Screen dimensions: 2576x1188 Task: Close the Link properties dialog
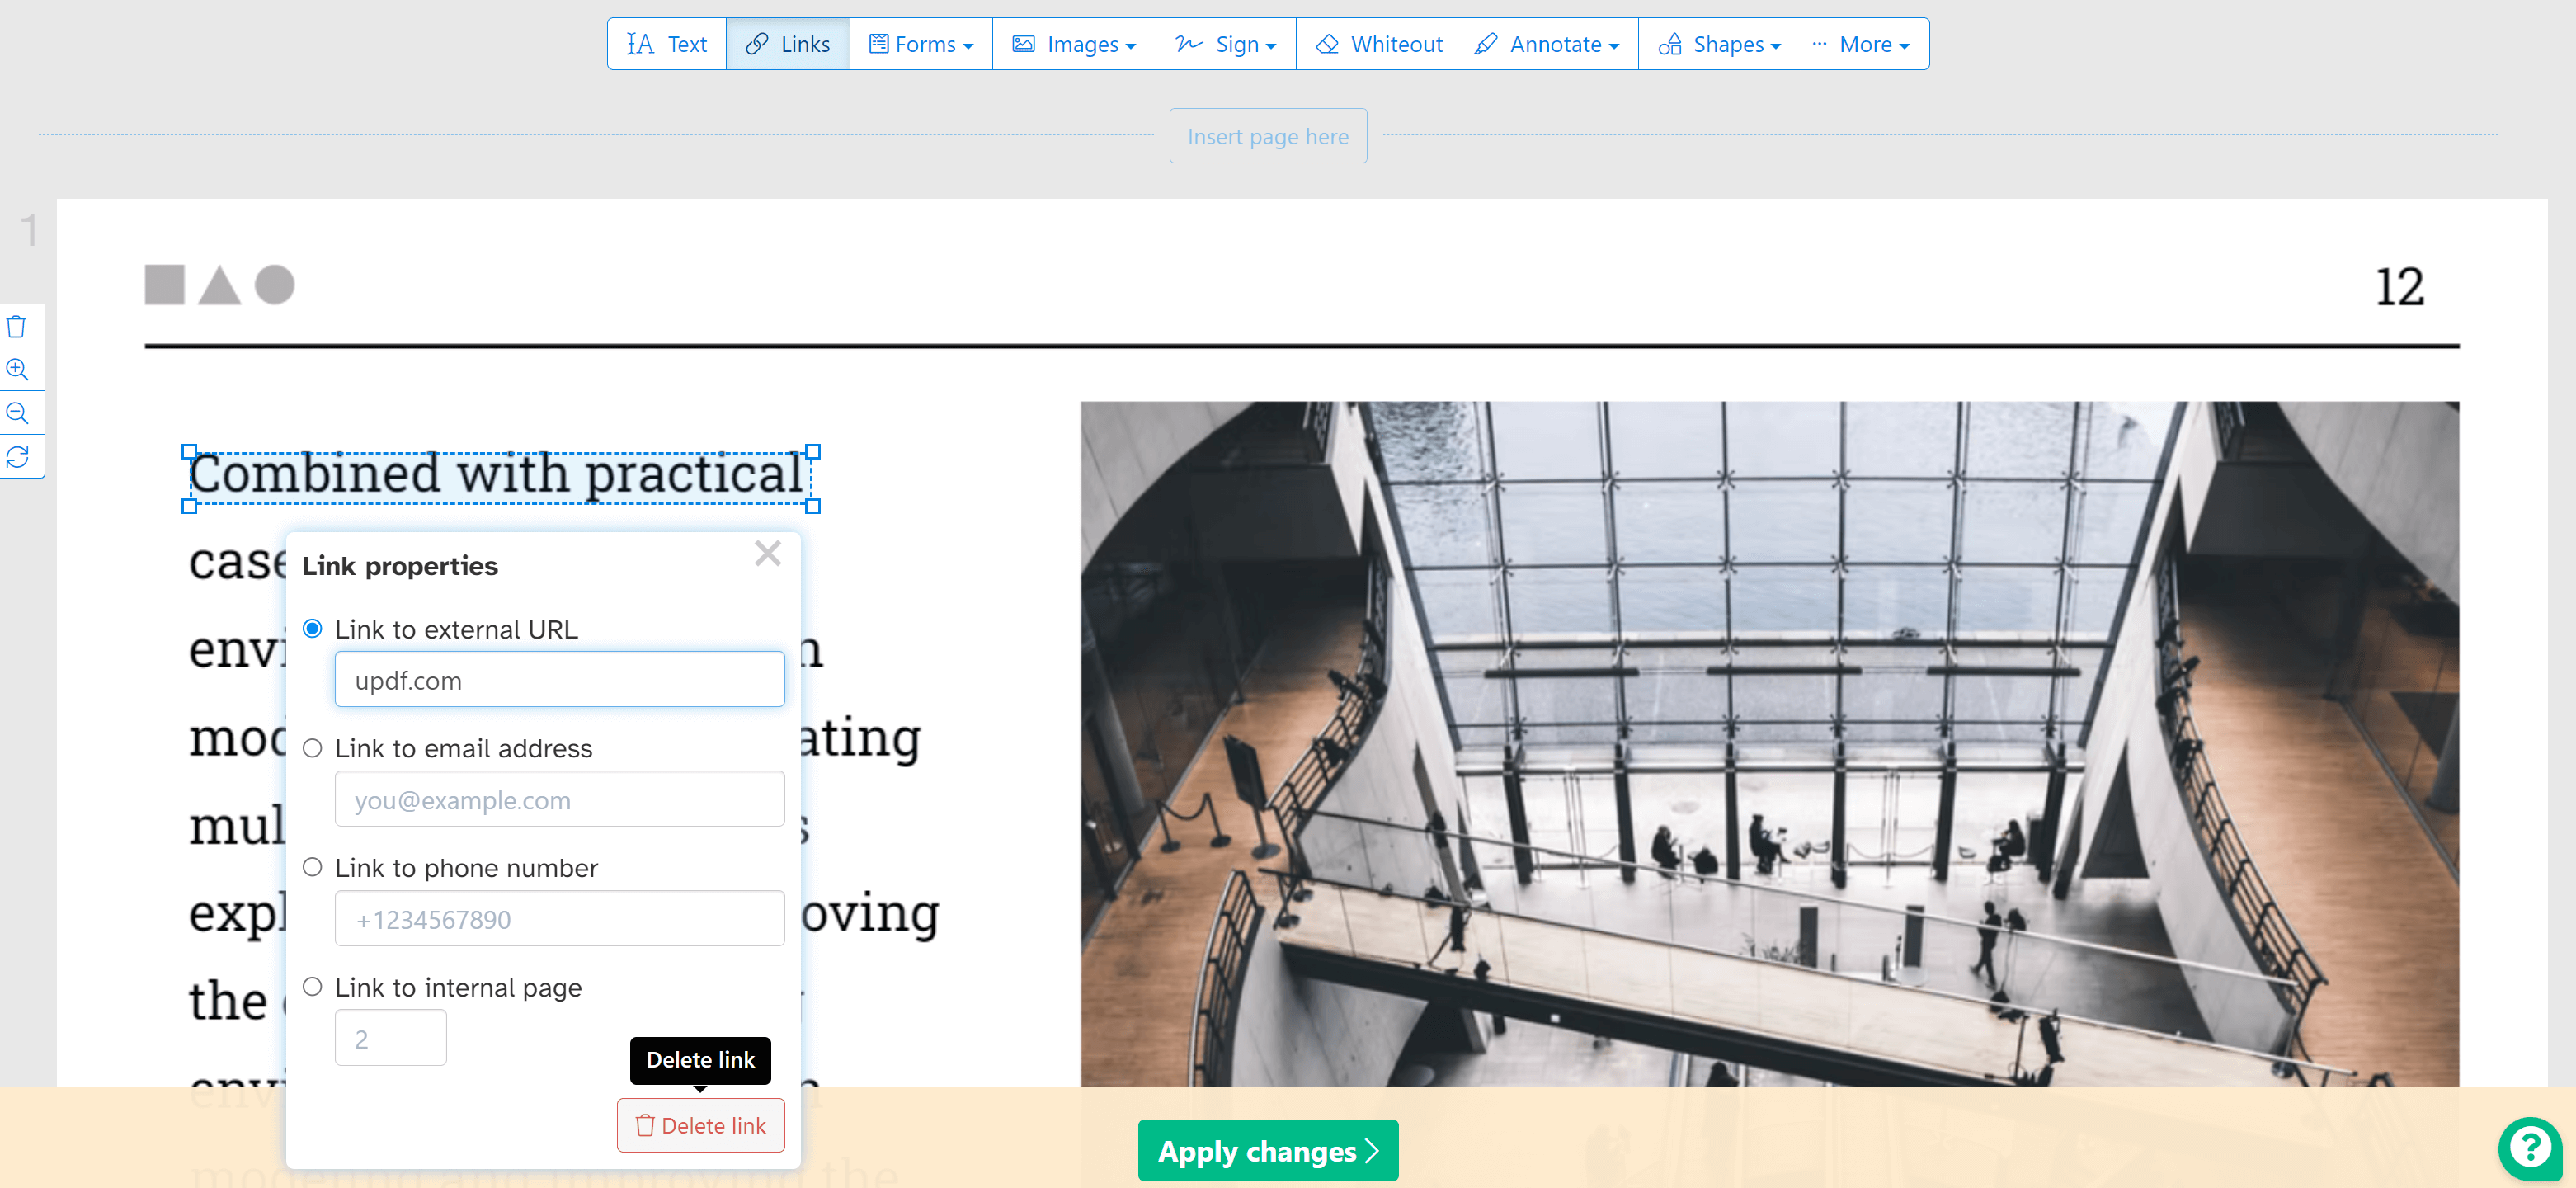click(x=767, y=553)
